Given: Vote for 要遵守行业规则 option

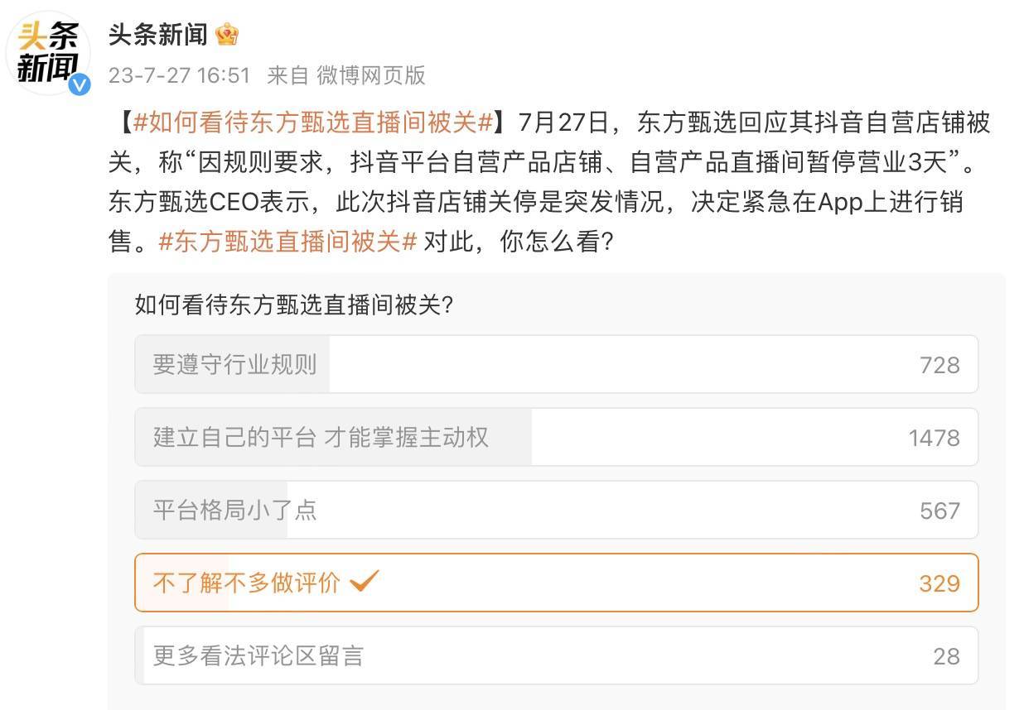Looking at the screenshot, I should [x=234, y=364].
